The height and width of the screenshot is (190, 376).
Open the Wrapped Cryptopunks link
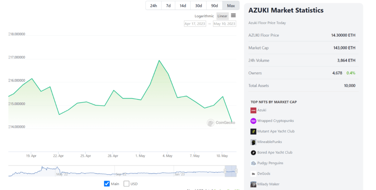275,121
